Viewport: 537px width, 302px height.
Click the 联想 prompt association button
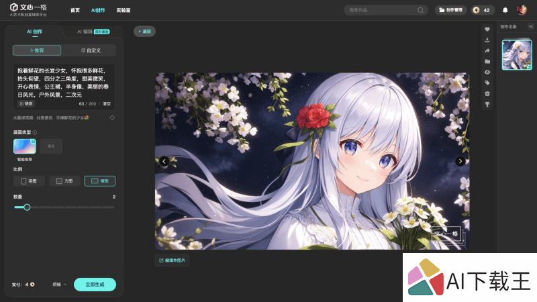tap(26, 103)
